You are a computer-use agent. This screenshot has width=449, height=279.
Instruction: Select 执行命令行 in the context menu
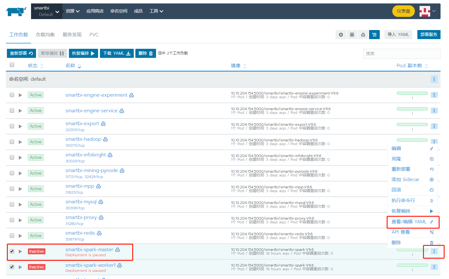point(412,200)
